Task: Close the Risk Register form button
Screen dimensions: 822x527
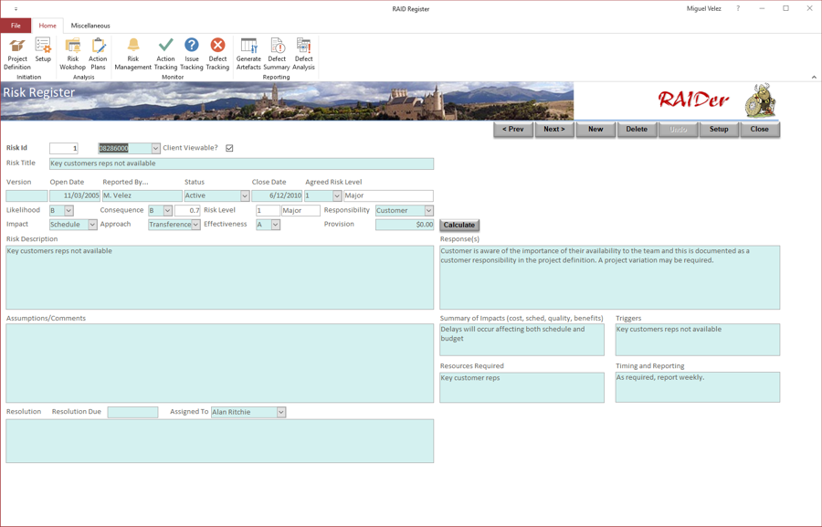Action: click(760, 129)
